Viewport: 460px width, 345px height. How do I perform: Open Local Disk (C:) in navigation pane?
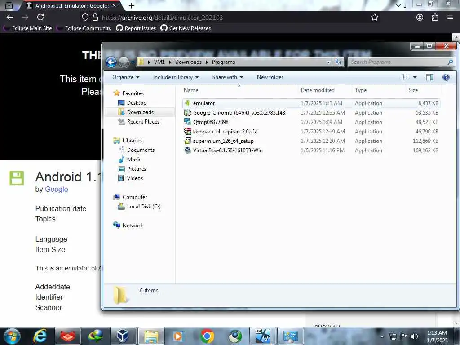point(143,207)
